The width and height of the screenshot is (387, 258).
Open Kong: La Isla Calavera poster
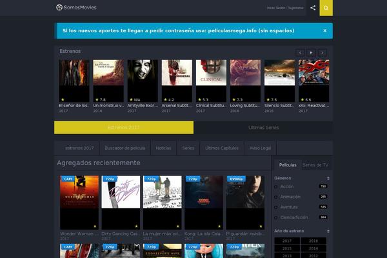point(204,203)
